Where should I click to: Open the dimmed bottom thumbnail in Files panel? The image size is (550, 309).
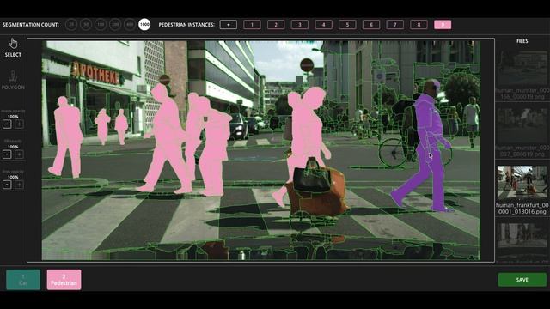coord(522,240)
